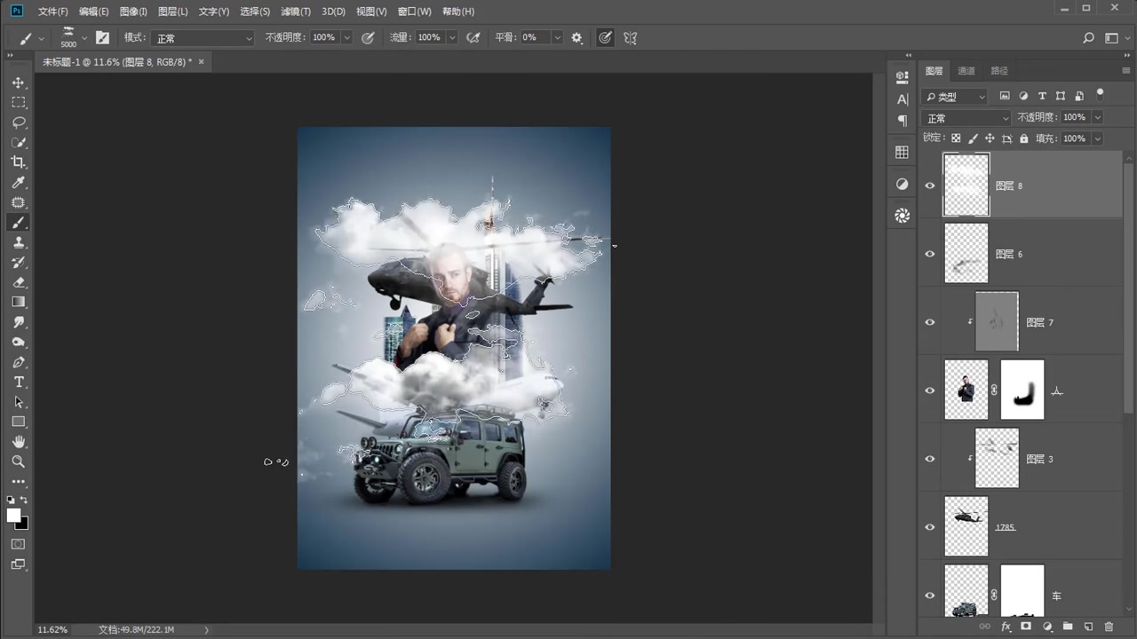Switch to the 通道 channels tab

(966, 71)
